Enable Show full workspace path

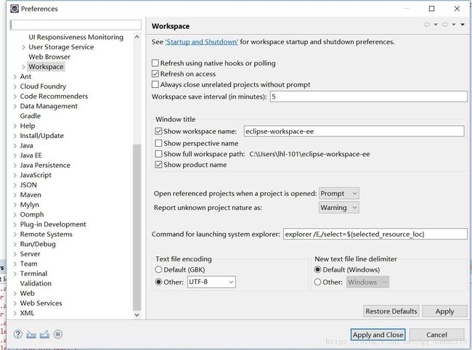pos(158,154)
